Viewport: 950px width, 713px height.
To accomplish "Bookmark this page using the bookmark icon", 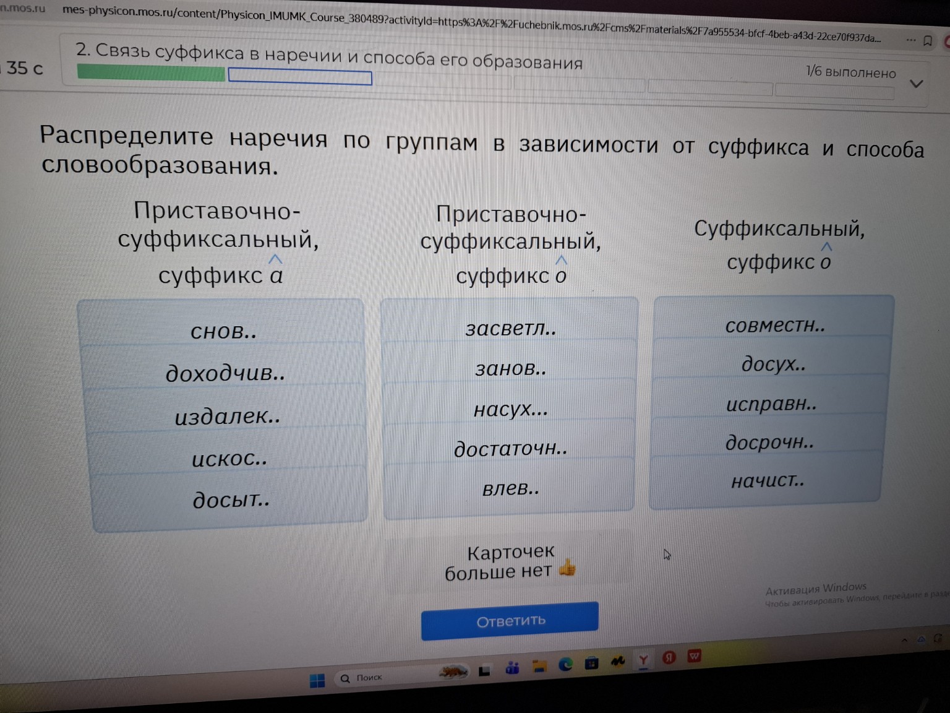I will click(x=927, y=40).
